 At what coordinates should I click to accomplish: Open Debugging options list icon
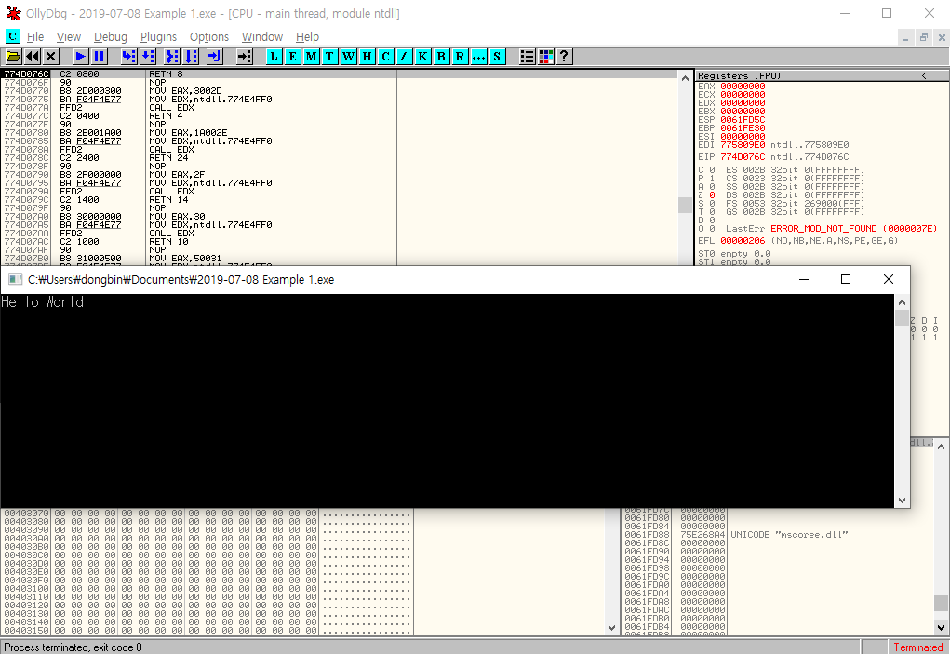click(527, 57)
